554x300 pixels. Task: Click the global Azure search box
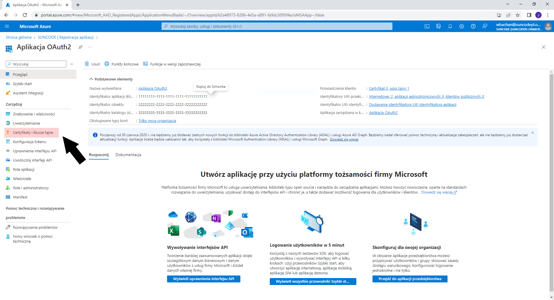tap(277, 26)
